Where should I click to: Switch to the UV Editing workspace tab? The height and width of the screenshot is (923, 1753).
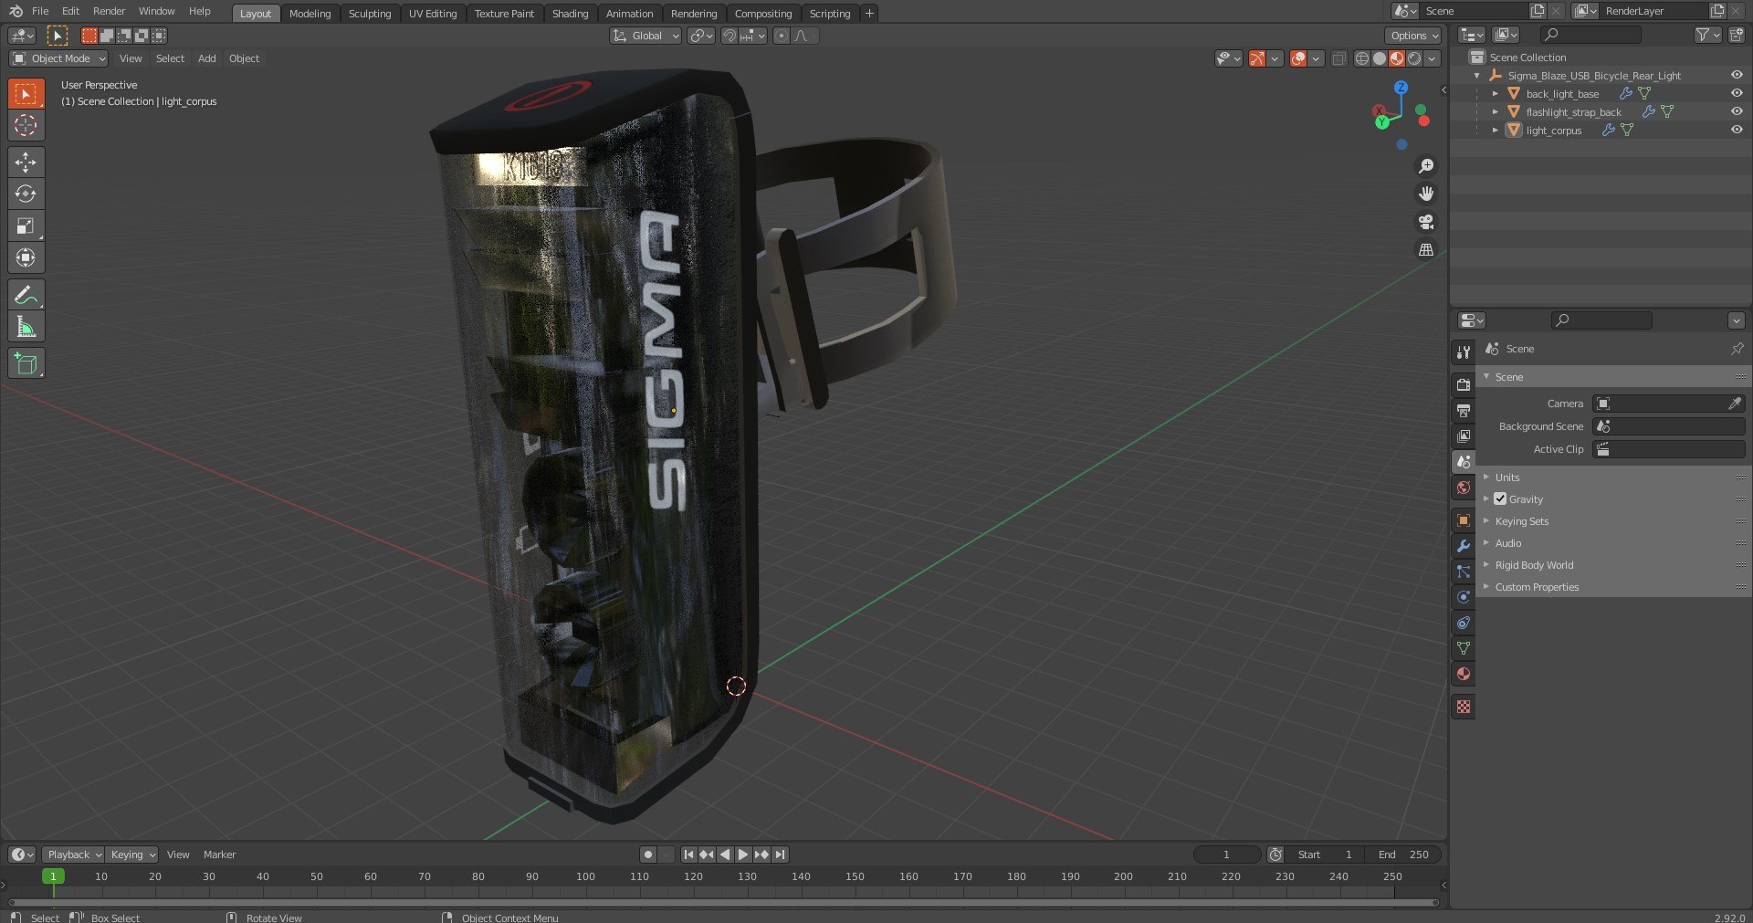tap(433, 14)
